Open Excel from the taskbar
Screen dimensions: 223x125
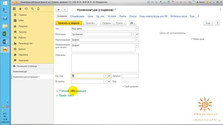[x=5, y=34]
